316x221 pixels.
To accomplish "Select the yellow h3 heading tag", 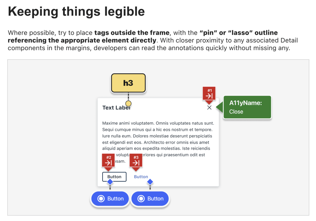I will click(128, 83).
